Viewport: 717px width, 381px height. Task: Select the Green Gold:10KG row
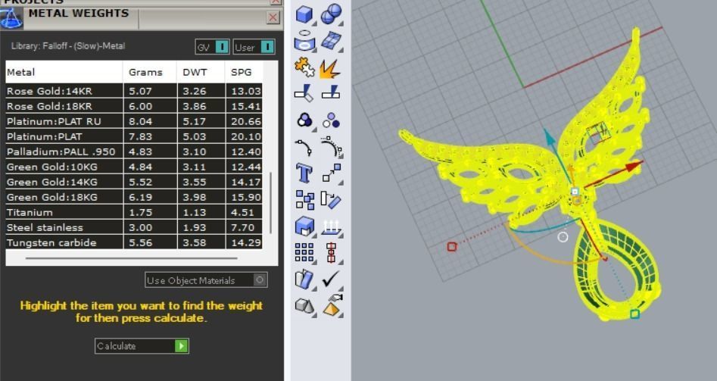click(x=134, y=167)
